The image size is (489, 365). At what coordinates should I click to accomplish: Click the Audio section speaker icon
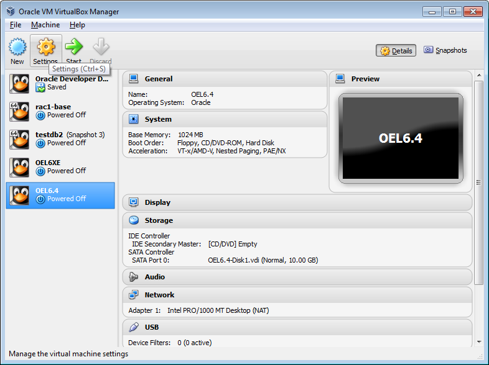tap(134, 277)
